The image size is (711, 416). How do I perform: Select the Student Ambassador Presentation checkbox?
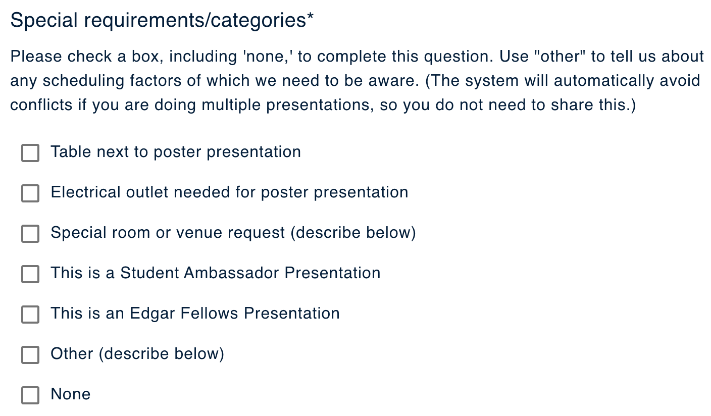30,274
